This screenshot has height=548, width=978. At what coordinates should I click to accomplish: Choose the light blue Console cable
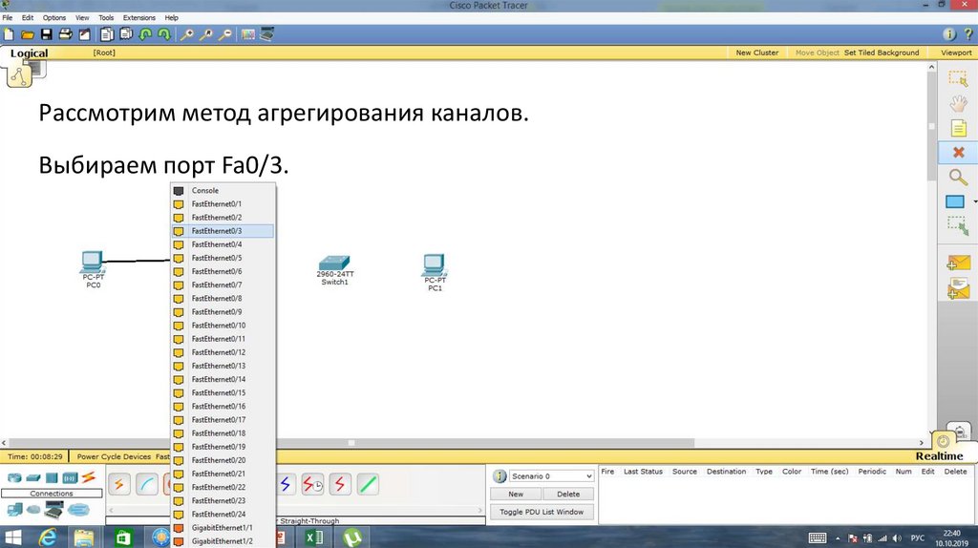pos(146,484)
